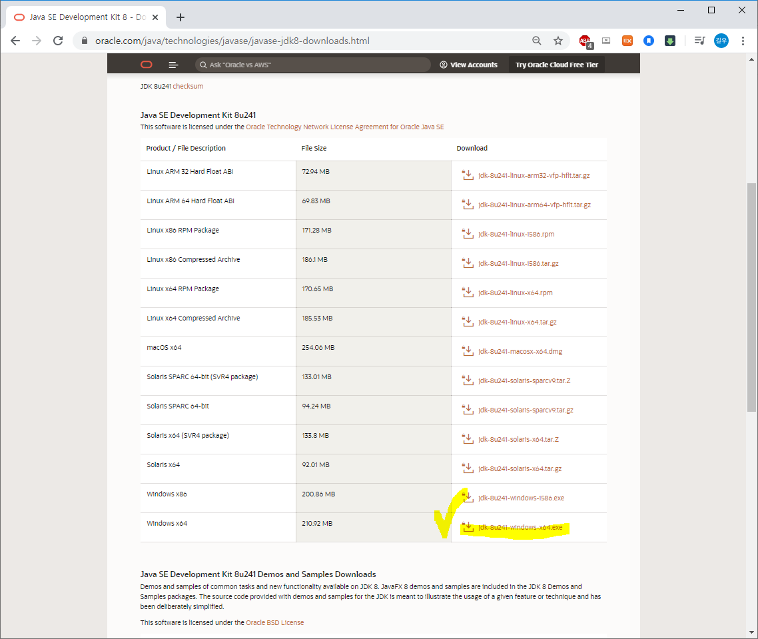The height and width of the screenshot is (639, 758).
Task: Click the download icon for linux-x64.tar.gz
Action: [x=468, y=322]
